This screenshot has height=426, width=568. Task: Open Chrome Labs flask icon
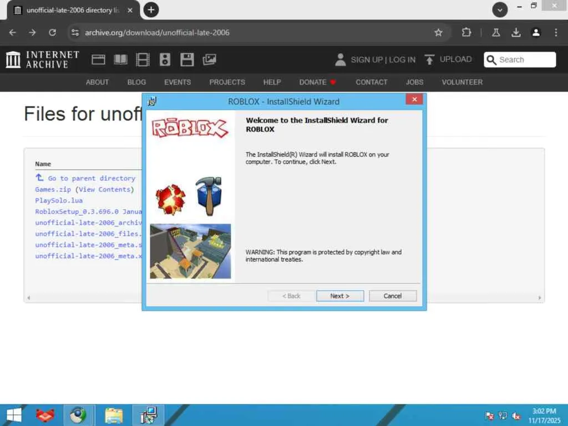tap(496, 33)
